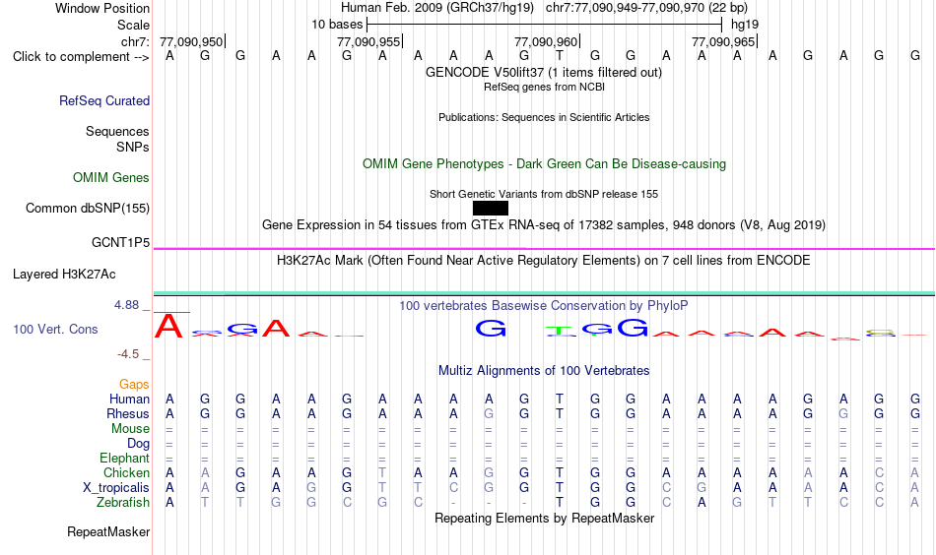Select the Dog species label
936x555 pixels.
pyautogui.click(x=138, y=444)
